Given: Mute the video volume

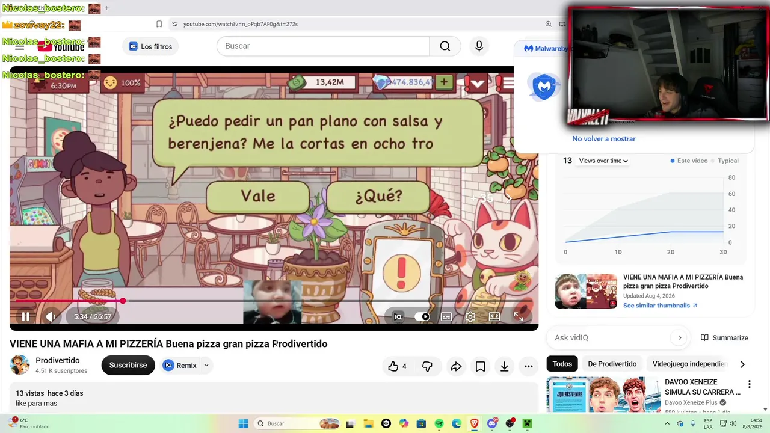Looking at the screenshot, I should coord(51,316).
